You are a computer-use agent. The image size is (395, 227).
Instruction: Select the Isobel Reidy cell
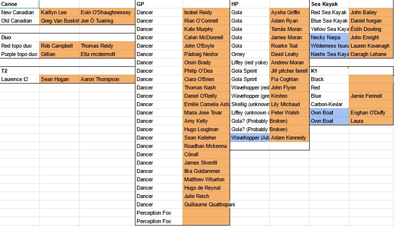point(206,12)
